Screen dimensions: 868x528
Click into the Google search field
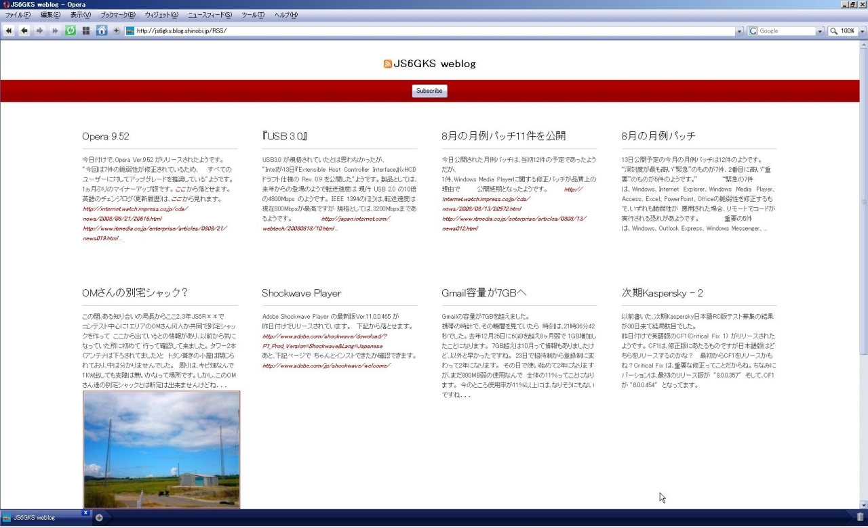787,31
